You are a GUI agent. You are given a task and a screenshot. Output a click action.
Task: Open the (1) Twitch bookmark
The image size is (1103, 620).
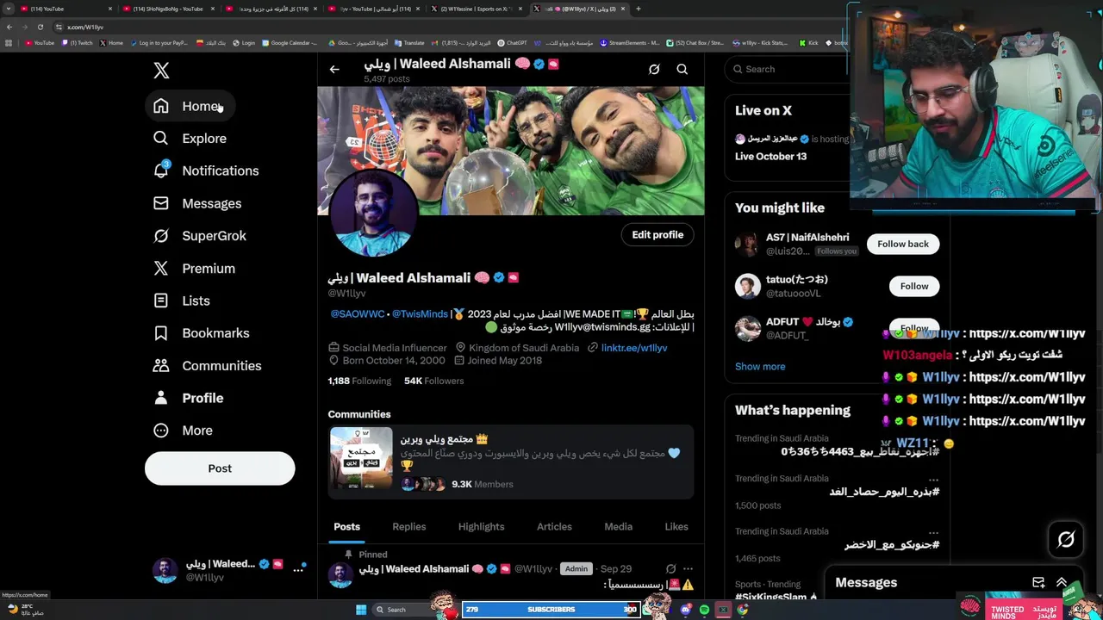[x=78, y=42]
